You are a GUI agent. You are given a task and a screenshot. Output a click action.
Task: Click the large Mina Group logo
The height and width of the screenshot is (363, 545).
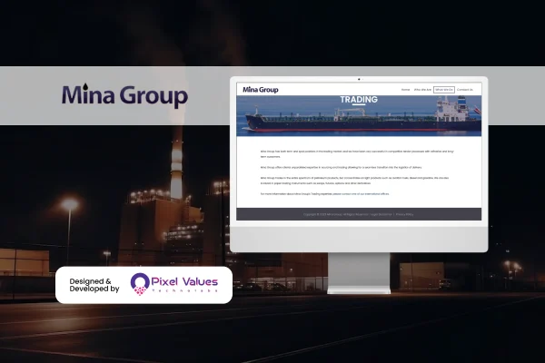tap(124, 96)
